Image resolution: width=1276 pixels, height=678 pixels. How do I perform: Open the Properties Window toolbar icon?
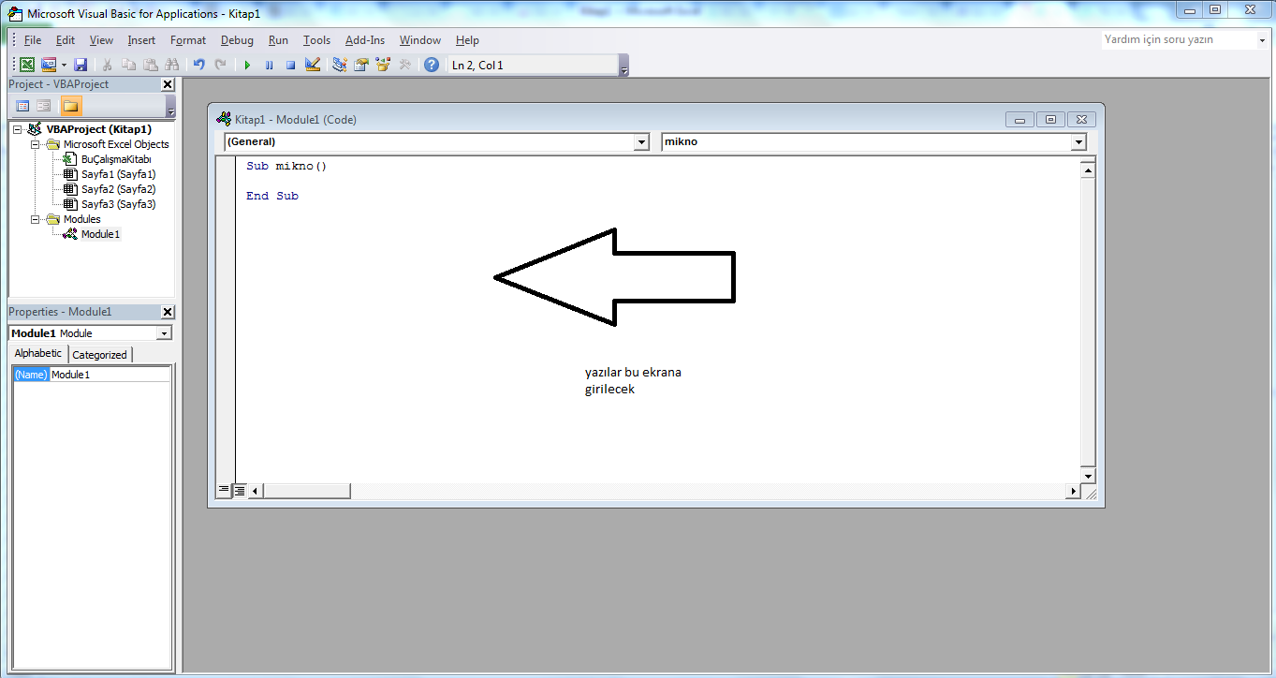coord(361,65)
